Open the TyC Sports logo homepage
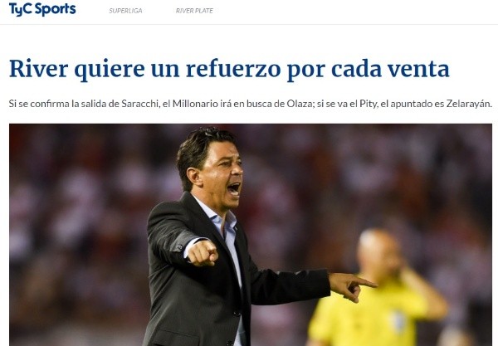Viewport: 498px width, 346px height. (42, 9)
